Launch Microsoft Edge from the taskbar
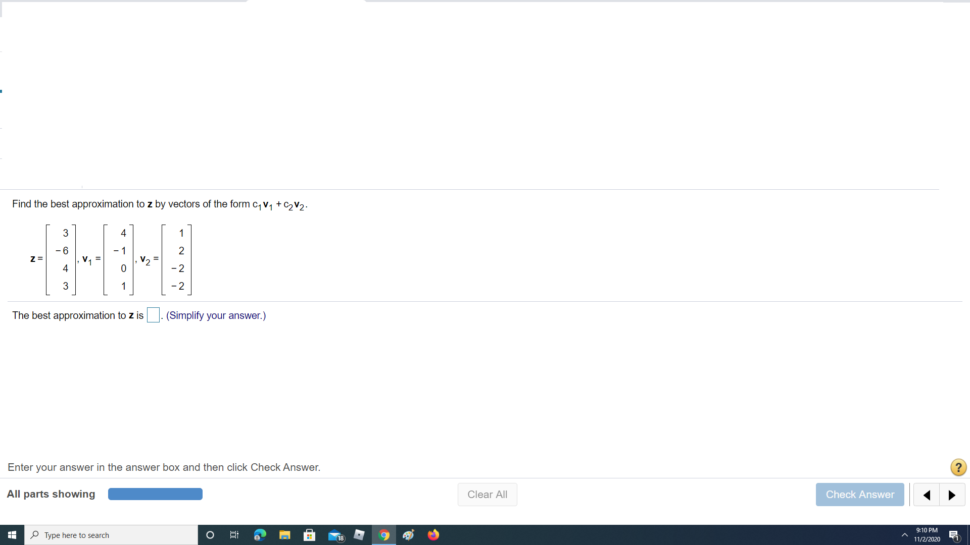This screenshot has height=545, width=970. [x=260, y=535]
